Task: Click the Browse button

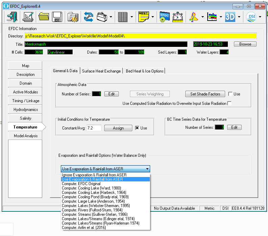Action: click(245, 44)
